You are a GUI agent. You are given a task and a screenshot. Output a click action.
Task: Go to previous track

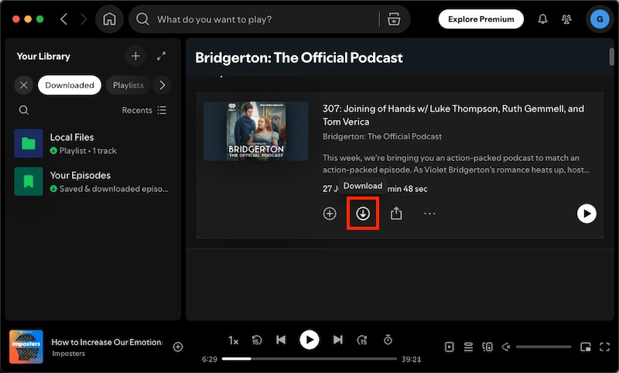(x=281, y=340)
